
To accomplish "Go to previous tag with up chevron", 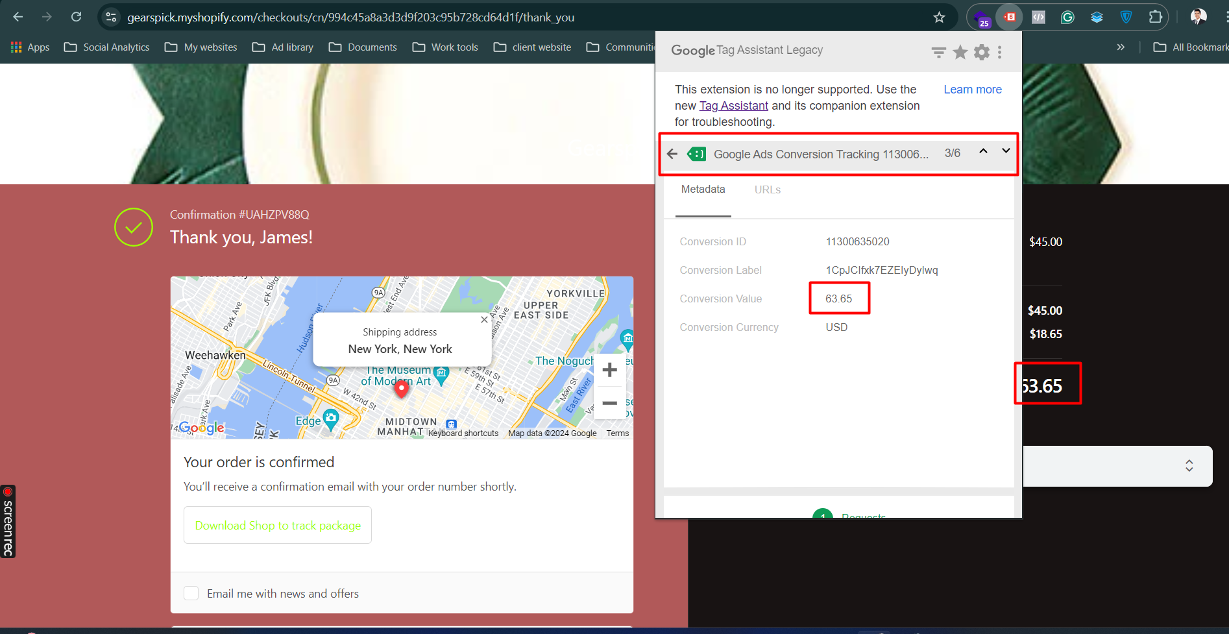I will point(983,151).
